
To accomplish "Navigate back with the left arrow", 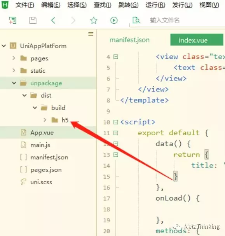I will (x=53, y=20).
